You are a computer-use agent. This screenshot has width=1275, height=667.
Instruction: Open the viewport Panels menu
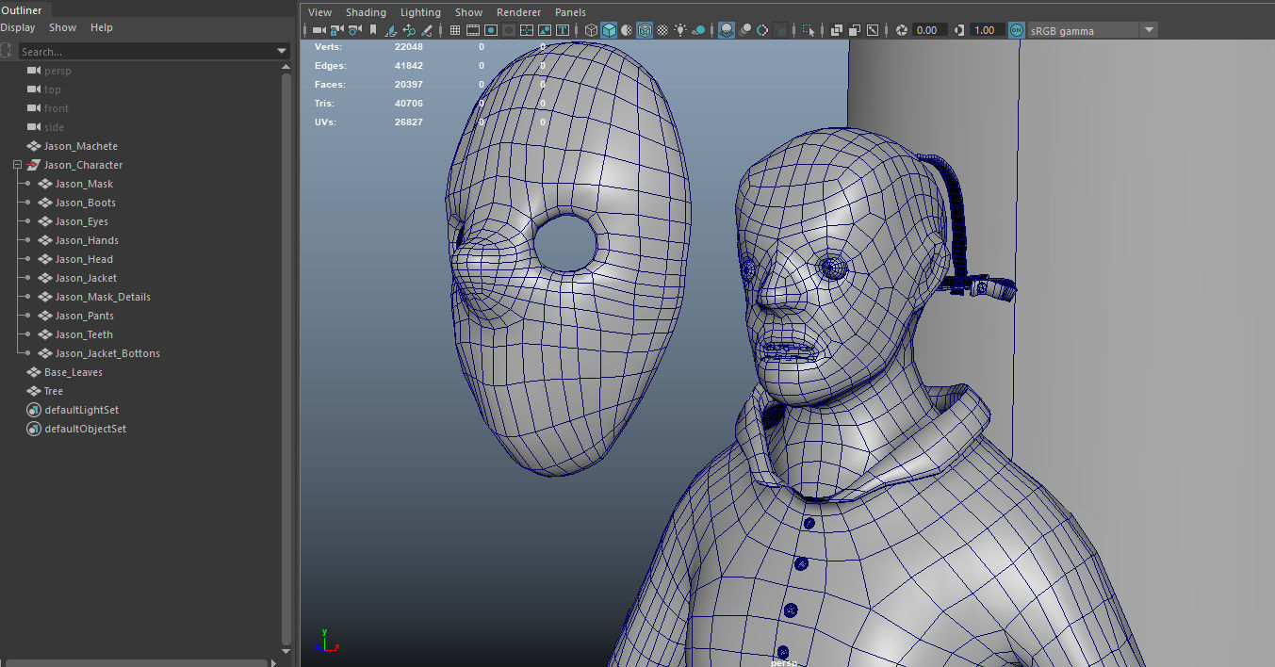coord(570,12)
